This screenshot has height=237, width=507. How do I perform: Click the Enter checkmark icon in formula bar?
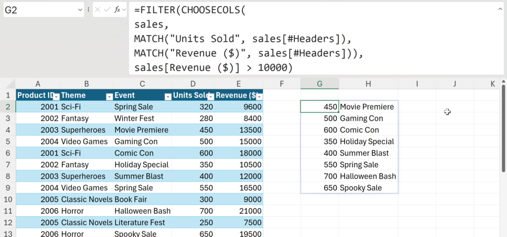[x=107, y=9]
